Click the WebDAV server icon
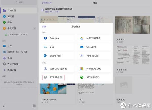 45,69
